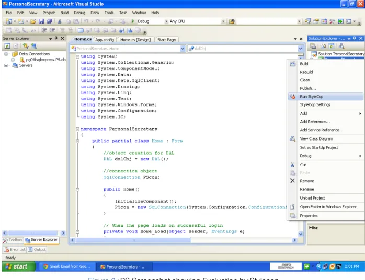Click View Class Diagram icon in Solution Explorer toolbar

[341, 46]
